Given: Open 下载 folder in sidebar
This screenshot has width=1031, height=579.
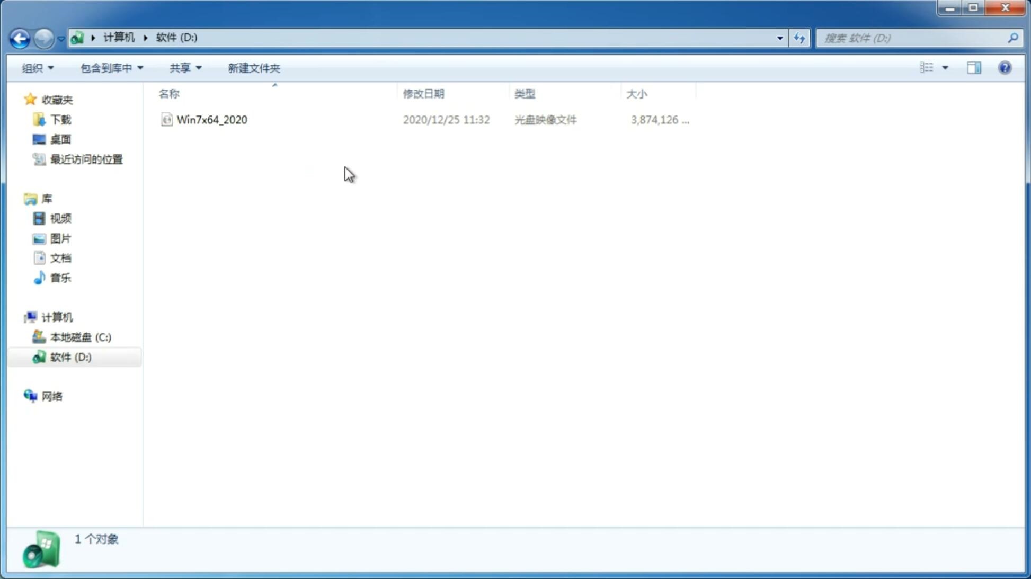Looking at the screenshot, I should (x=60, y=120).
